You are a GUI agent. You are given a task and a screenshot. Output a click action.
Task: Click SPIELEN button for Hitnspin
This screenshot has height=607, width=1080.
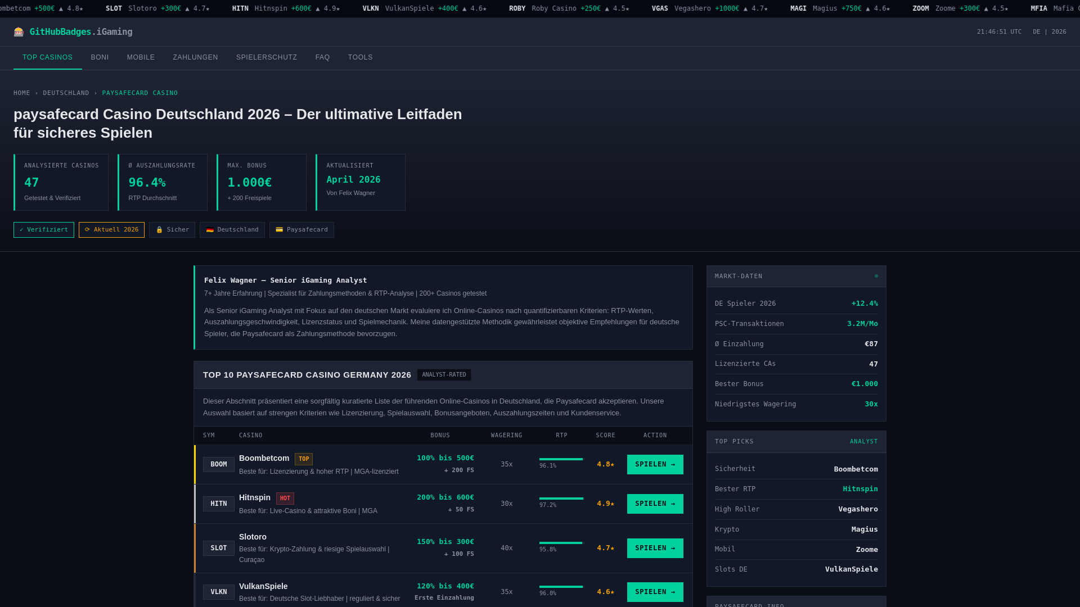[655, 504]
